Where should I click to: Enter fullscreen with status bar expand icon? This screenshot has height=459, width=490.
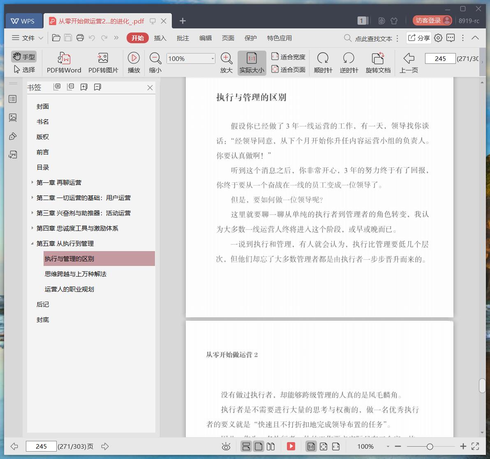click(475, 447)
